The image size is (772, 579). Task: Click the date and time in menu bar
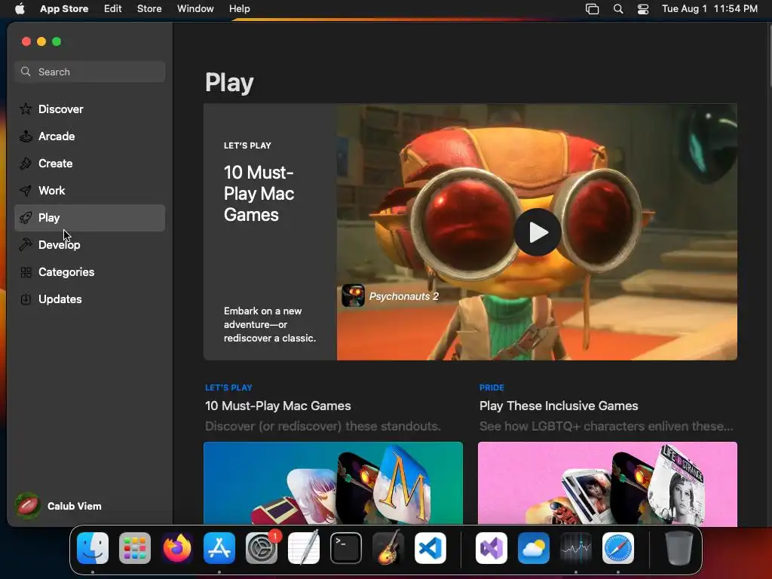pos(709,9)
